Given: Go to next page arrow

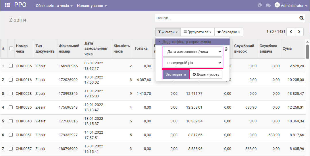Looking at the screenshot, I should coord(299,32).
